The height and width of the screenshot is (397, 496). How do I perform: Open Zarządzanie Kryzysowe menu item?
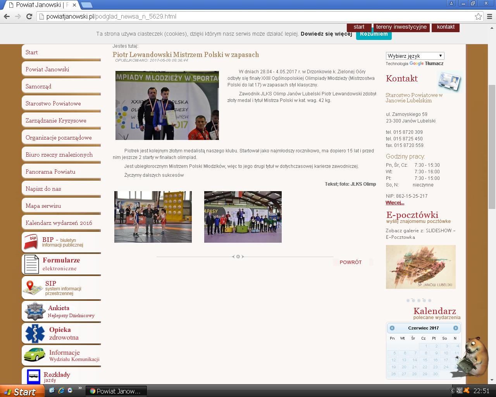pos(56,121)
